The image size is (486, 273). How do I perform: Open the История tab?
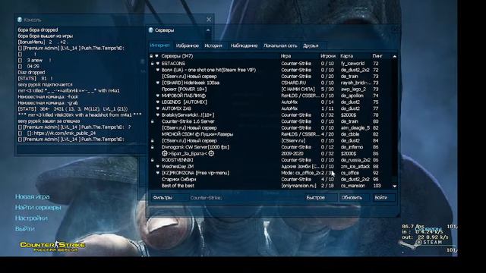pyautogui.click(x=213, y=45)
